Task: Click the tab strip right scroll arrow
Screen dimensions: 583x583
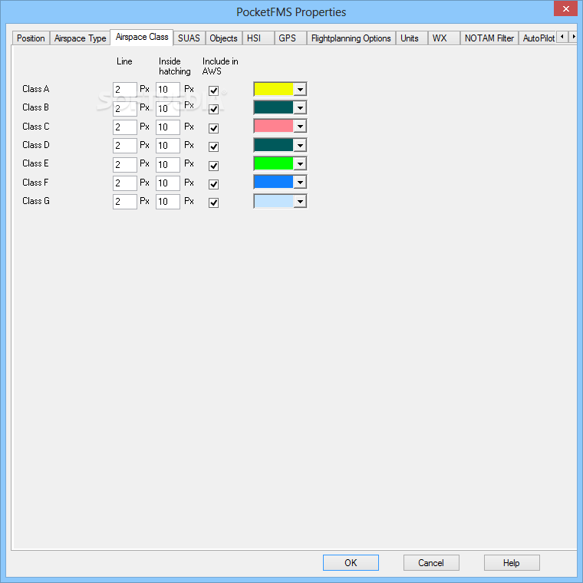Action: click(573, 37)
